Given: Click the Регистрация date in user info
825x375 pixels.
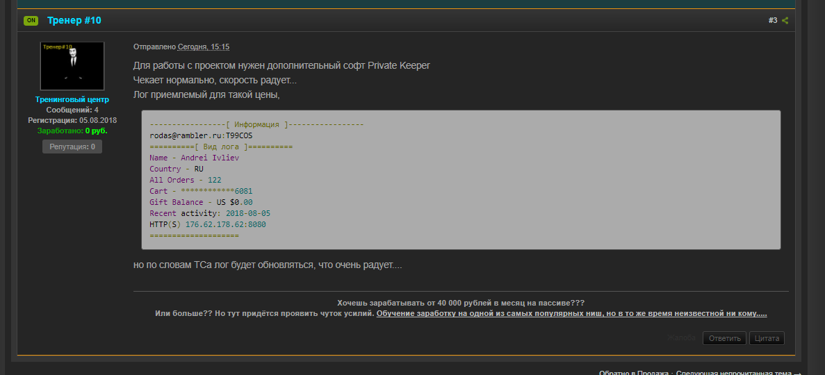Looking at the screenshot, I should 72,120.
